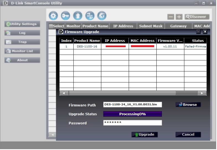
Task: Click the plus add device button
Action: pyautogui.click(x=179, y=17)
